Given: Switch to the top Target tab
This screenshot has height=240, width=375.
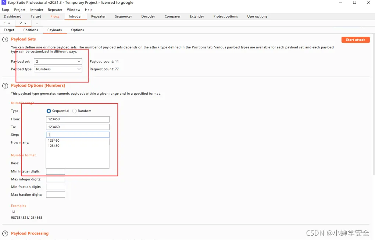Looking at the screenshot, I should (36, 17).
